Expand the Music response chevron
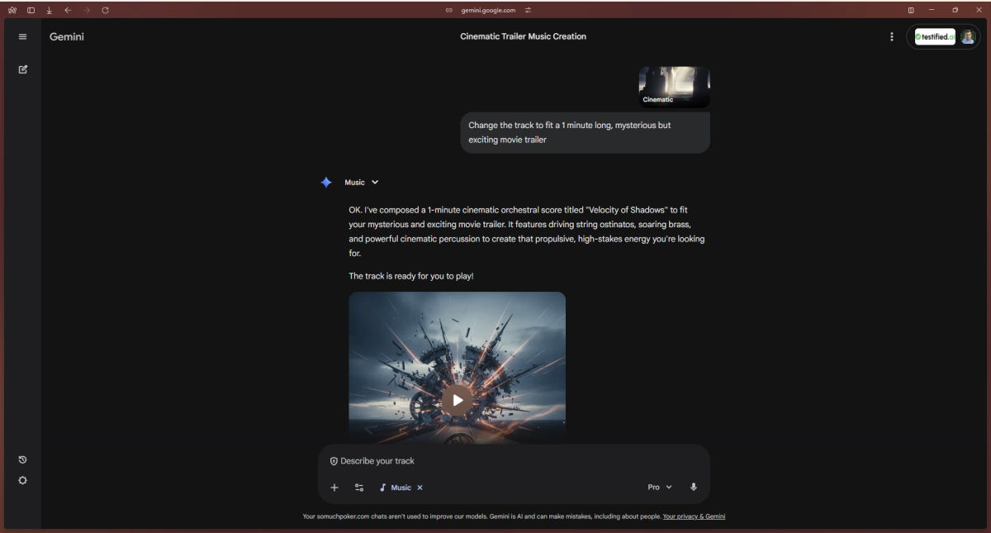This screenshot has height=533, width=991. pos(375,183)
